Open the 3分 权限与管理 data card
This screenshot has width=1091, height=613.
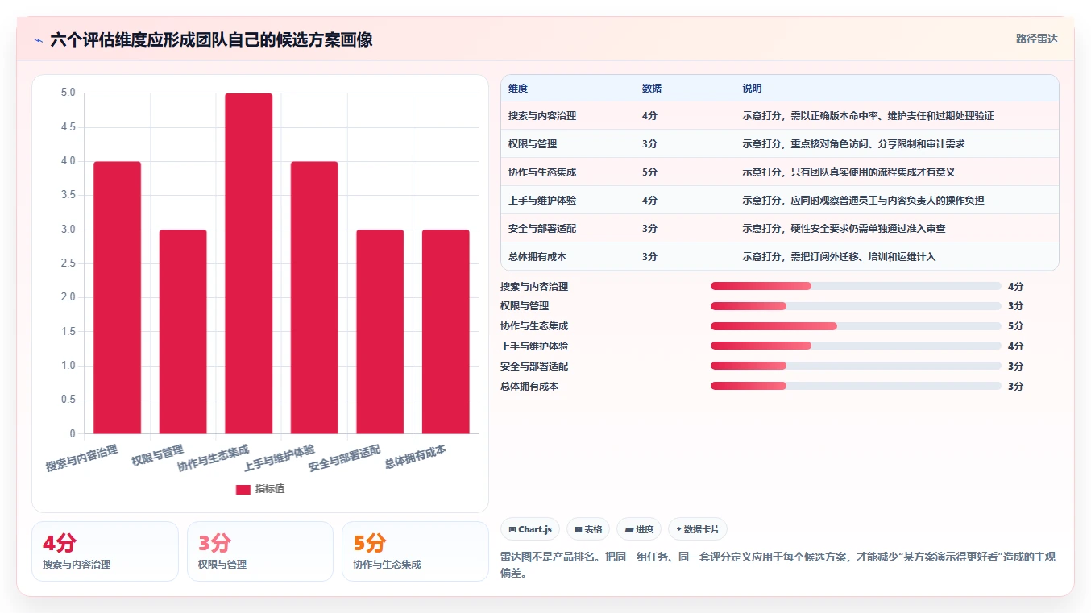(260, 551)
